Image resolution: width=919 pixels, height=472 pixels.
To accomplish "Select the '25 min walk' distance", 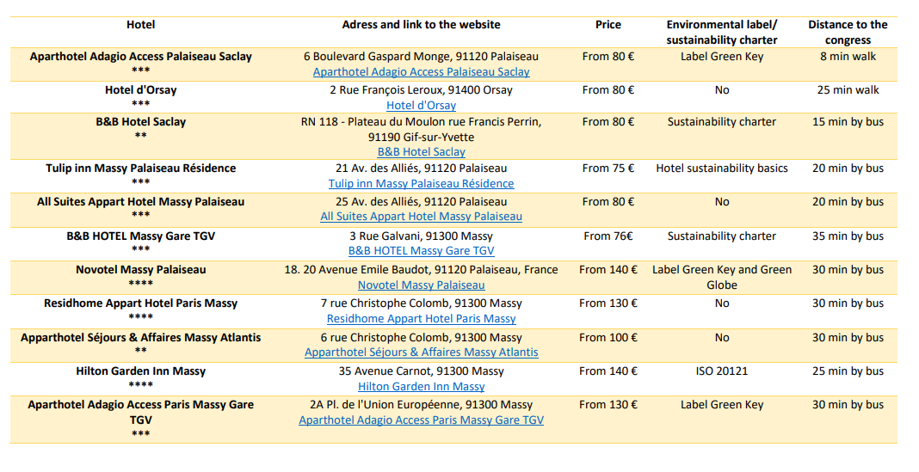I will point(848,90).
